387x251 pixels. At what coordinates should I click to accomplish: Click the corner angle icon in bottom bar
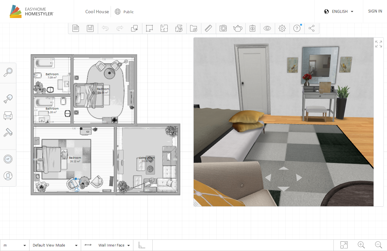(142, 245)
